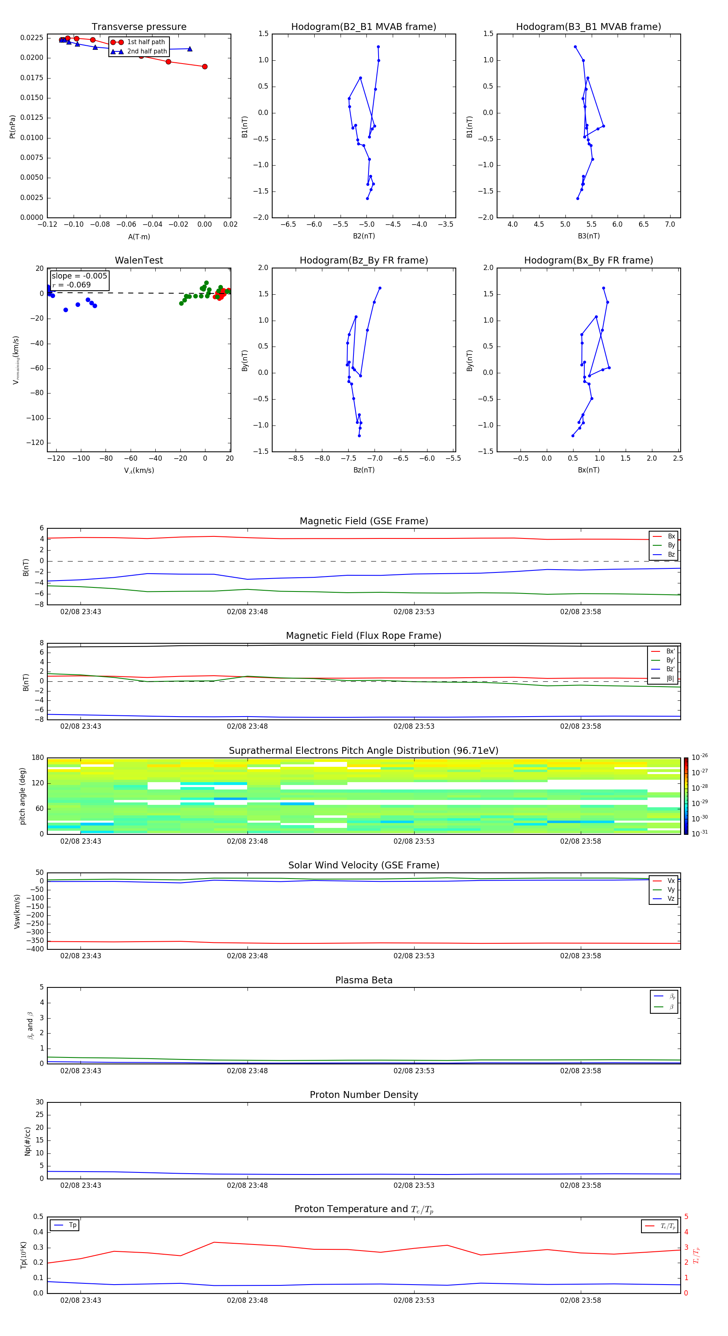The width and height of the screenshot is (728, 1336).
Task: Select the Suprathermal Electrons Pitch Angle Distribution title
Action: [x=364, y=751]
